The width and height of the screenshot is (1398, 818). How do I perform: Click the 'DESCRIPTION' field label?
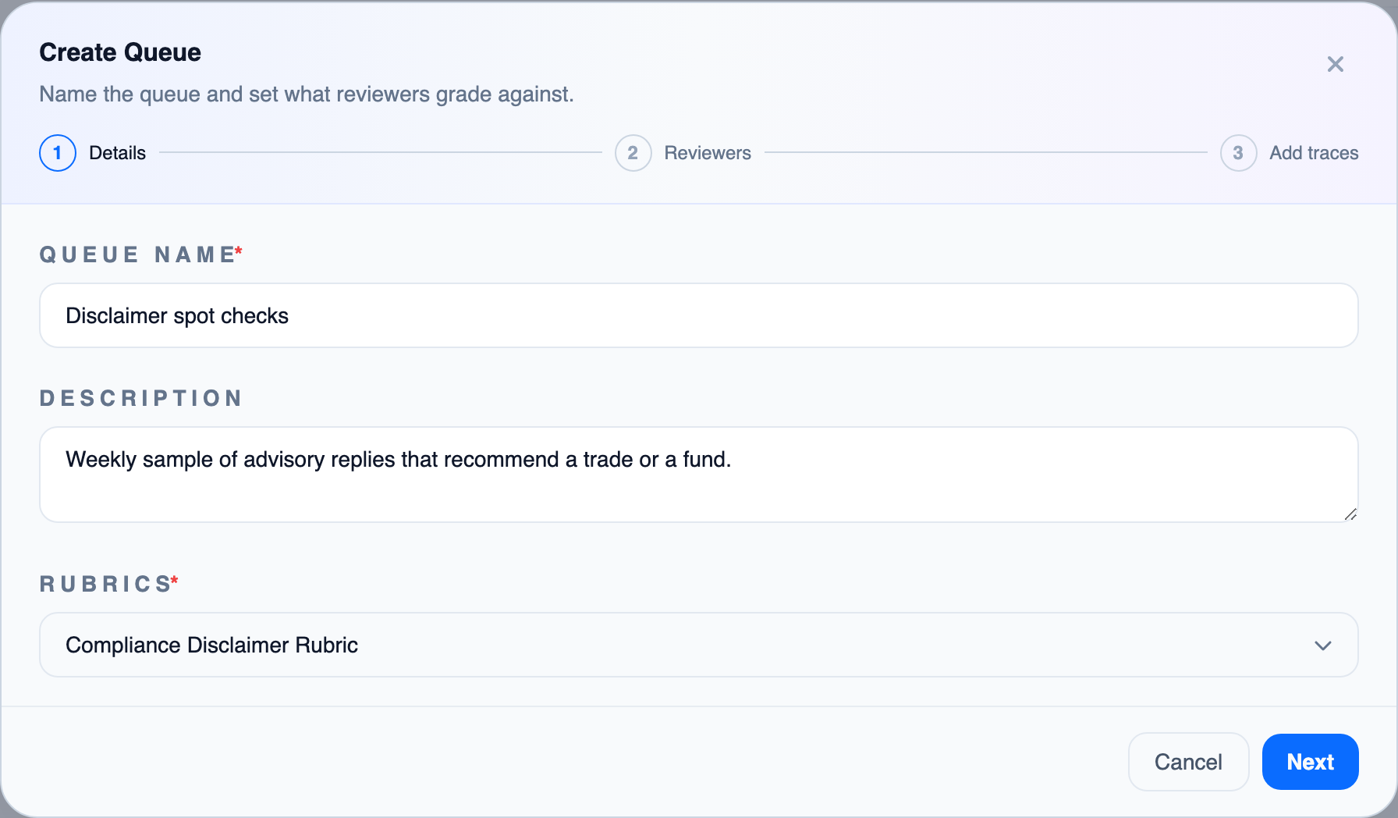click(141, 398)
